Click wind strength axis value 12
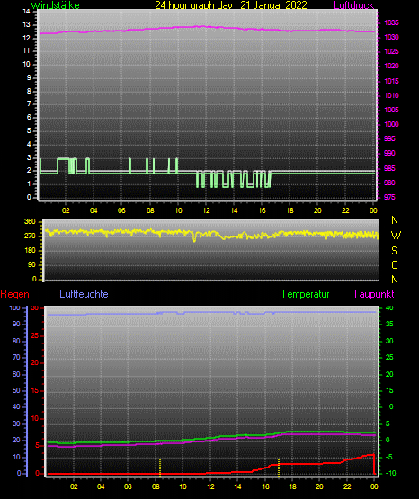The height and width of the screenshot is (499, 419). (x=27, y=38)
